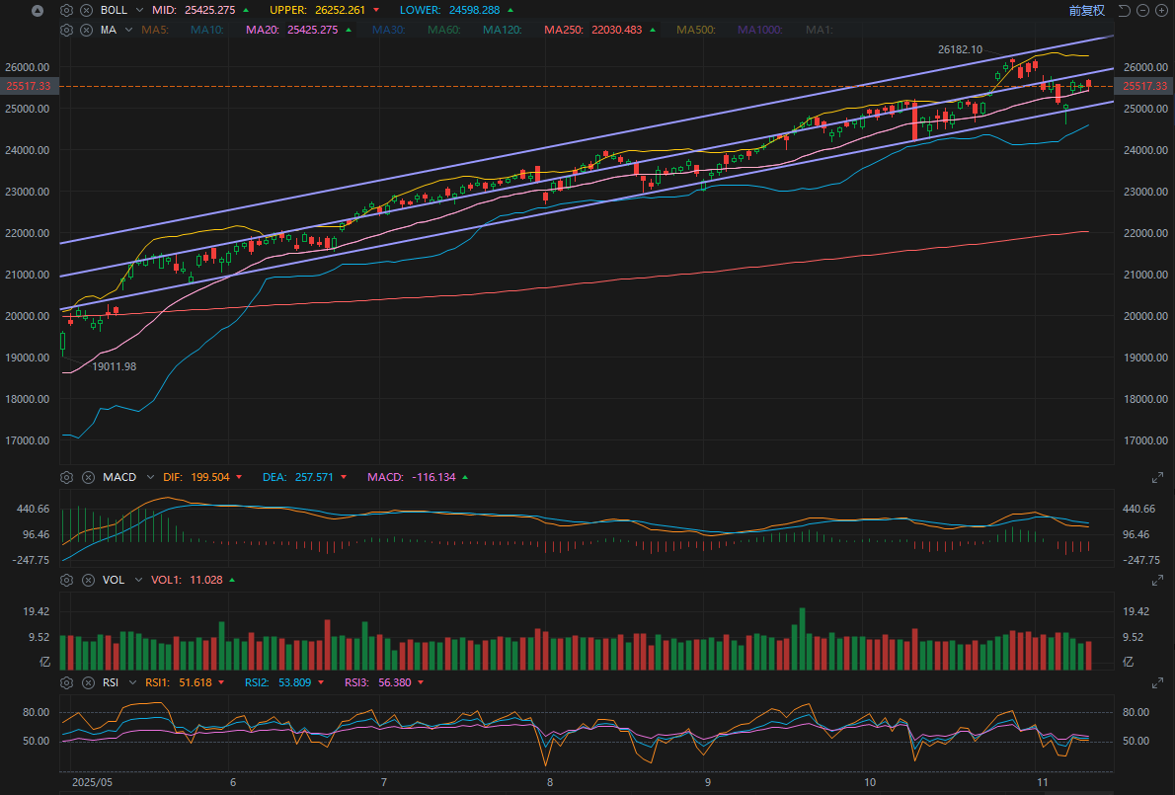Maximize the MACD panel
Image resolution: width=1175 pixels, height=795 pixels.
[1157, 477]
